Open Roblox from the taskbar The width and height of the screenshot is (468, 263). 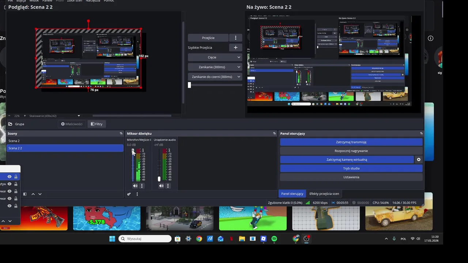tap(263, 239)
